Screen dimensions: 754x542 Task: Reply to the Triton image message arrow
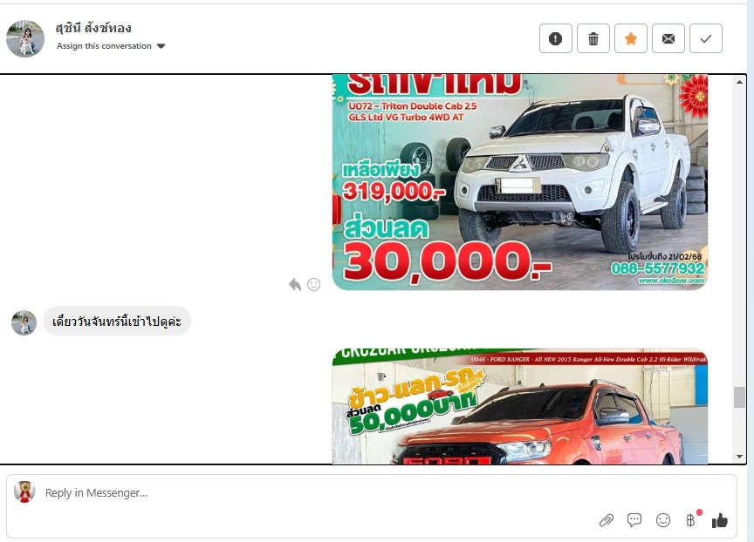pos(295,285)
